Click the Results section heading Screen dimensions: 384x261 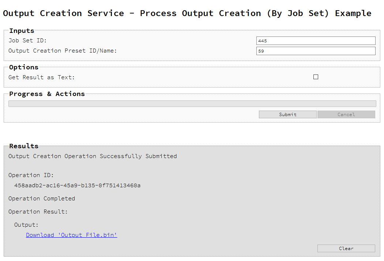[23, 146]
